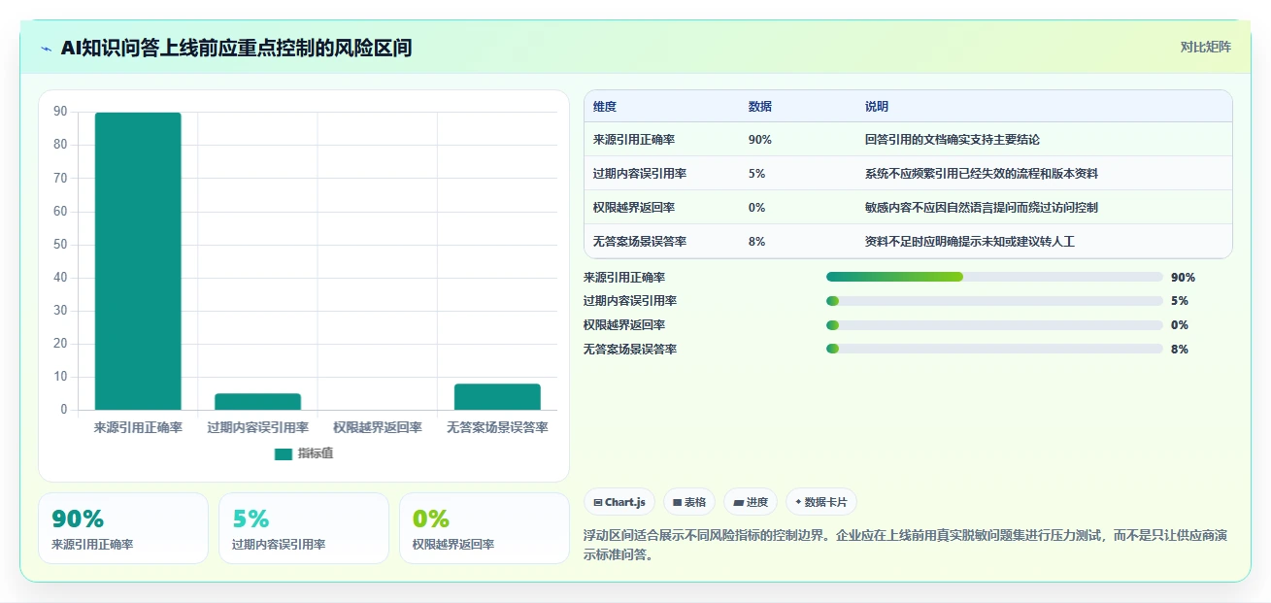
Task: Click 资料不足时应明确提示未知或建议转人工 description
Action: [x=970, y=242]
